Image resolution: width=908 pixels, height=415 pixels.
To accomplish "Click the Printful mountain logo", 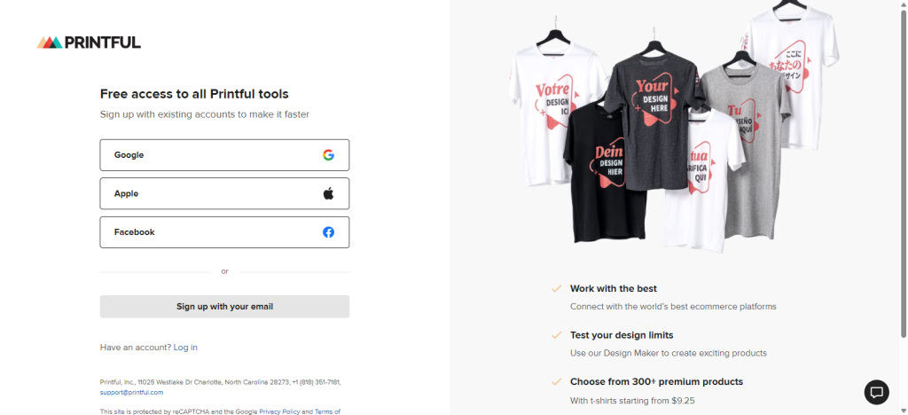I will 50,43.
